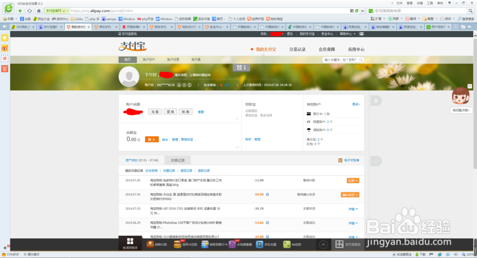
Task: Open the 水电煤缴费 utilities icon
Action: tap(232, 244)
